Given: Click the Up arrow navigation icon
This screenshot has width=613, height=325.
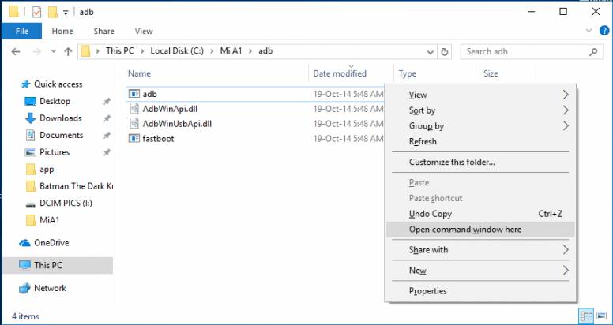Looking at the screenshot, I should click(68, 52).
